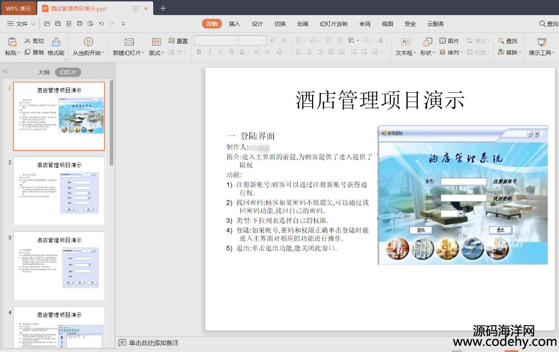Select the 幻灯片 panel view button
This screenshot has height=352, width=559.
click(x=68, y=72)
